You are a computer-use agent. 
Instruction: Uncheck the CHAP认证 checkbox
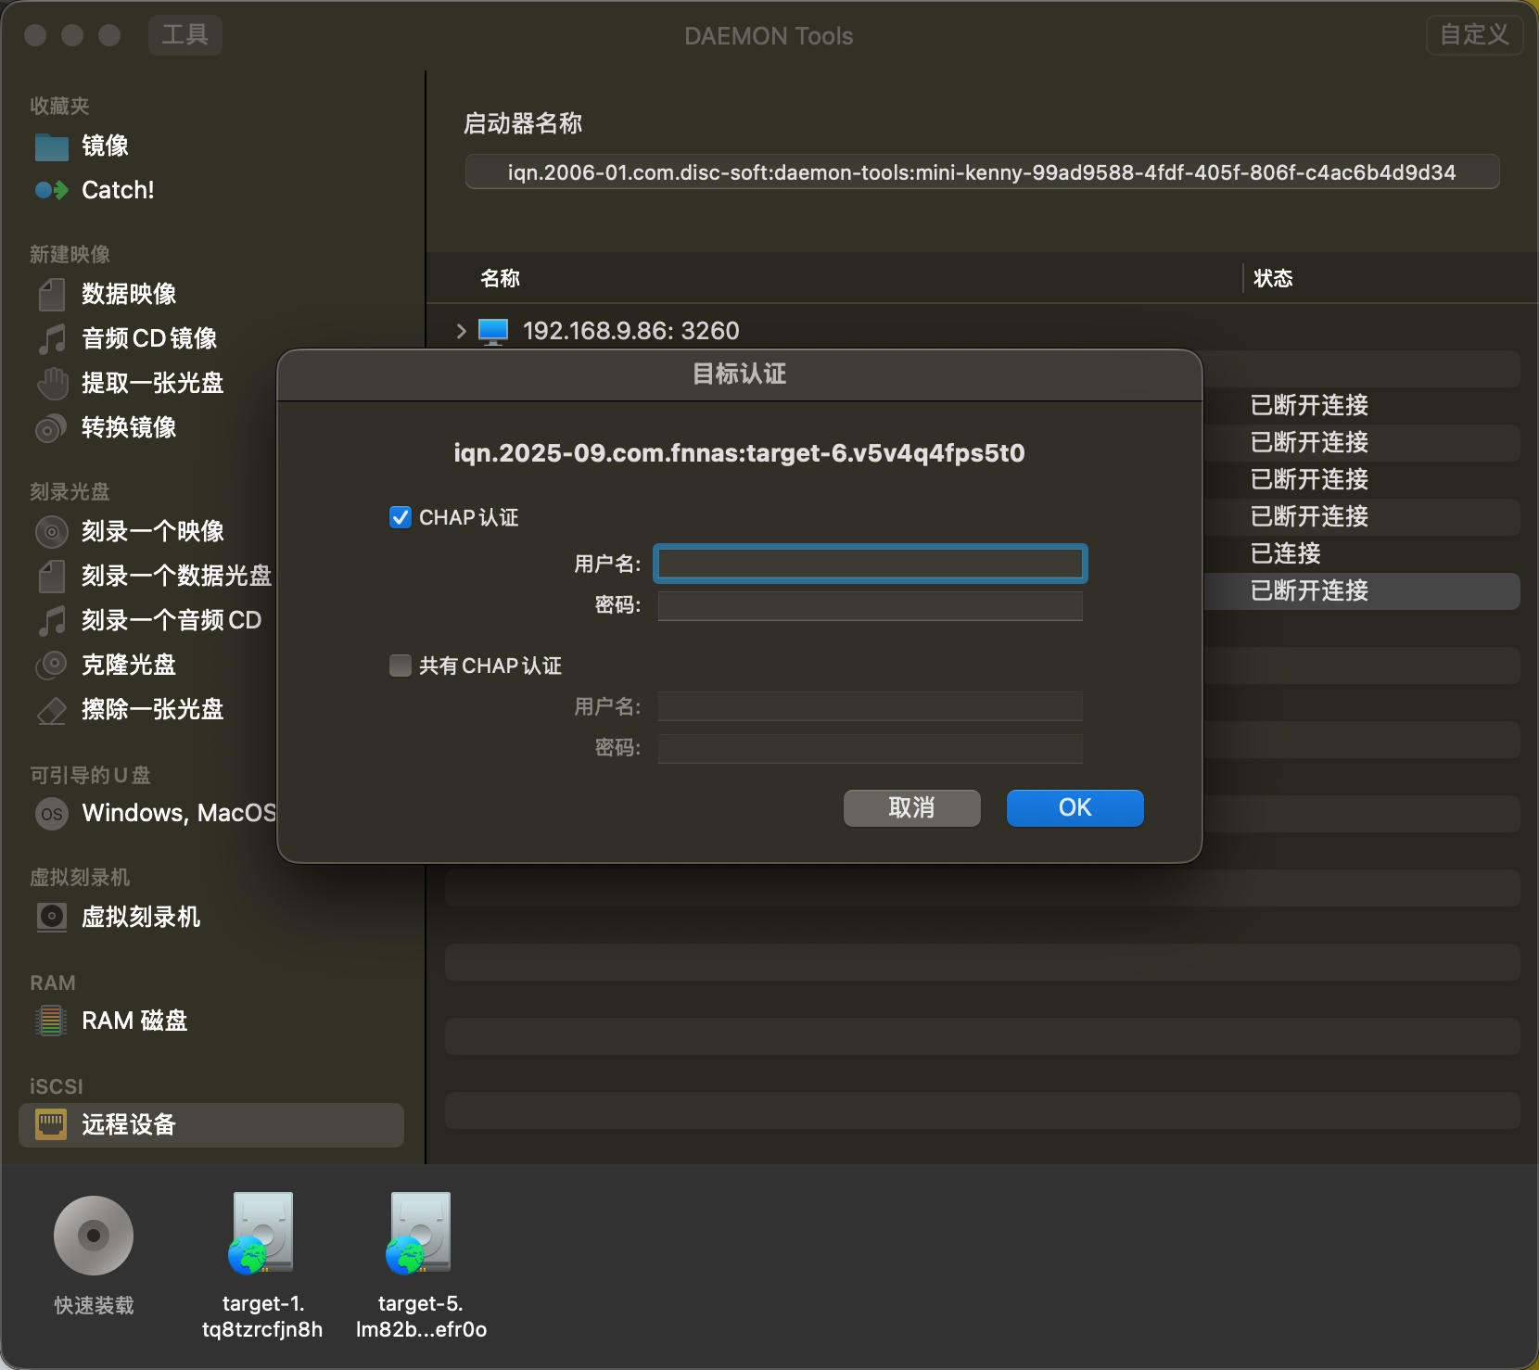click(x=401, y=517)
